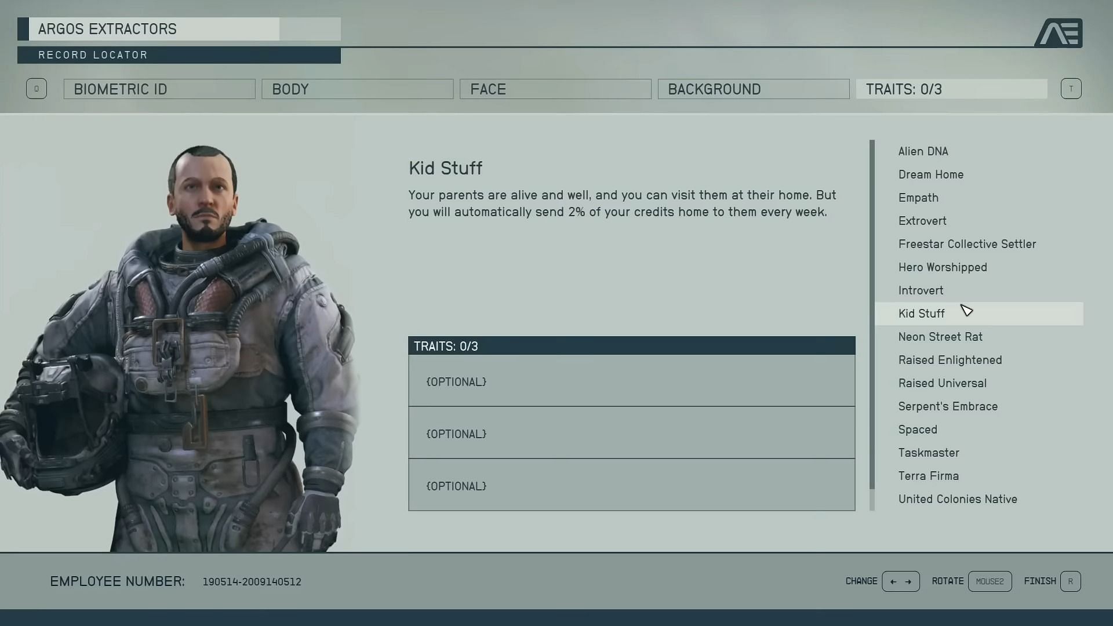The width and height of the screenshot is (1113, 626).
Task: Click the TRAITS panel icon top-right
Action: (1070, 89)
